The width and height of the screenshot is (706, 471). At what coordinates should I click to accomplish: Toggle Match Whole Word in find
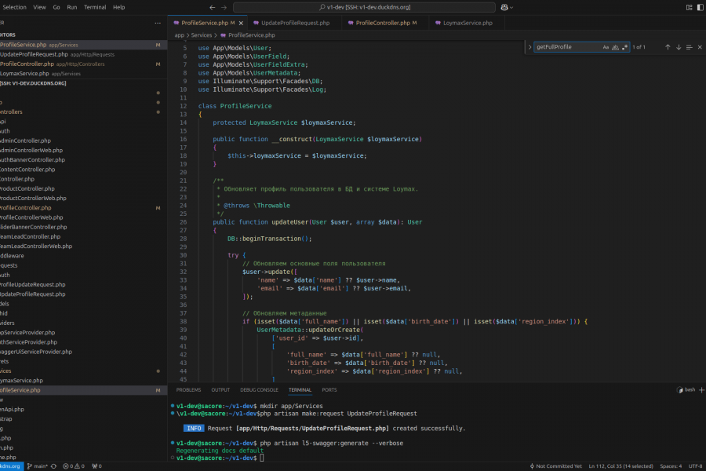coord(615,47)
